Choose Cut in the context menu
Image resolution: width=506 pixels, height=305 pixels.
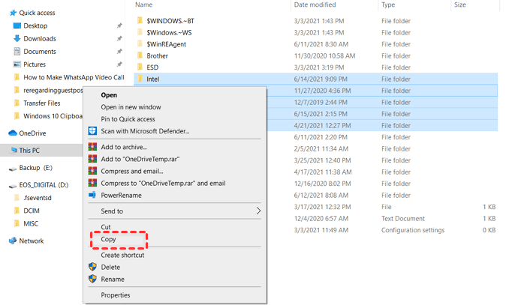(x=107, y=227)
